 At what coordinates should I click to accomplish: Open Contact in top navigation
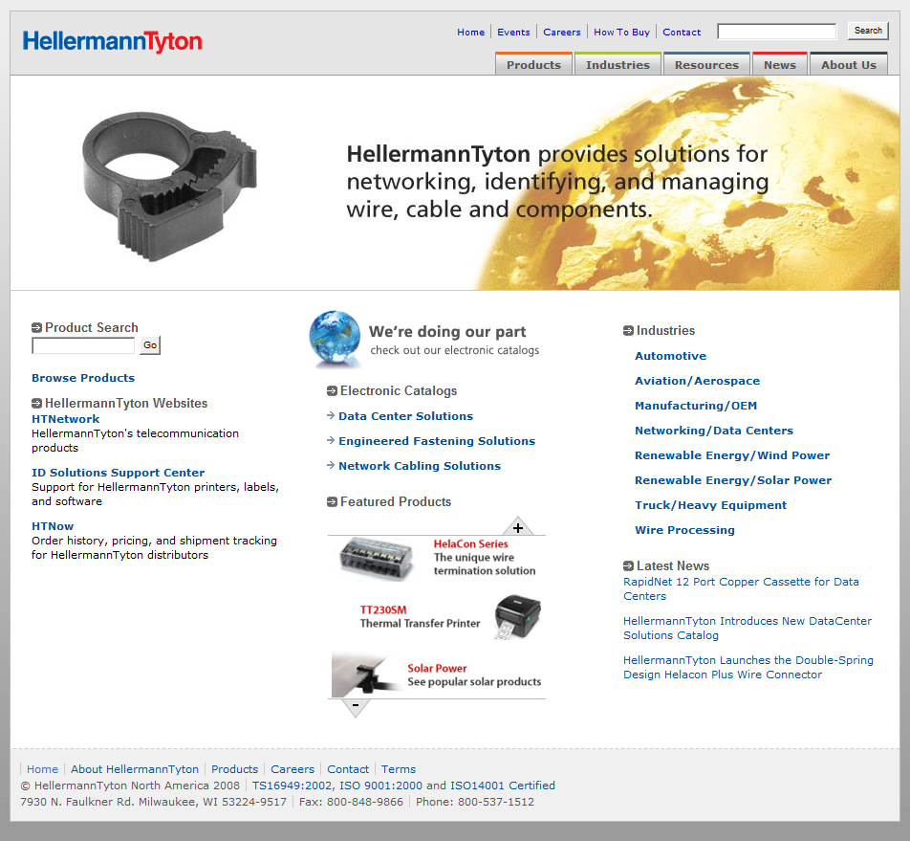pos(682,32)
